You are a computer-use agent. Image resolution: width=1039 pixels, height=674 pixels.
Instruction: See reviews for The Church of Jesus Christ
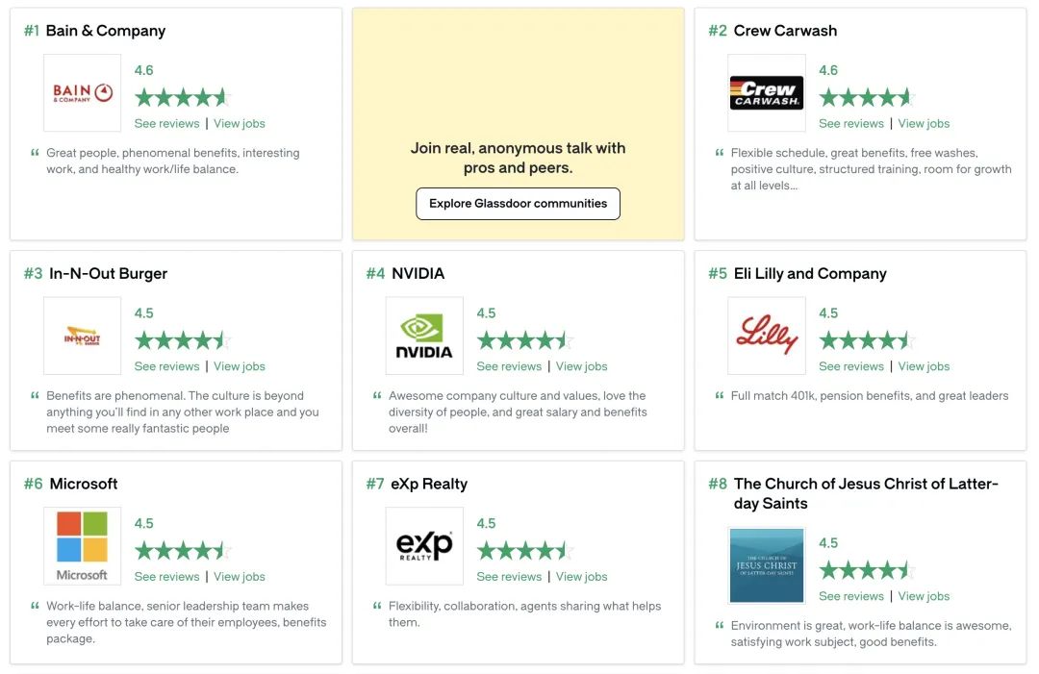click(x=851, y=596)
